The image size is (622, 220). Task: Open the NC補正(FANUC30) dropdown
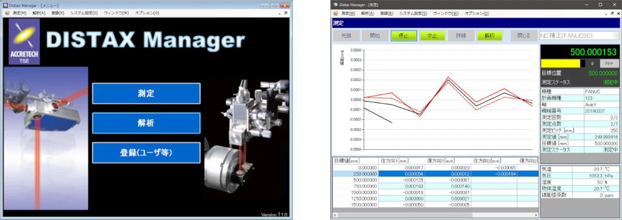[x=579, y=36]
